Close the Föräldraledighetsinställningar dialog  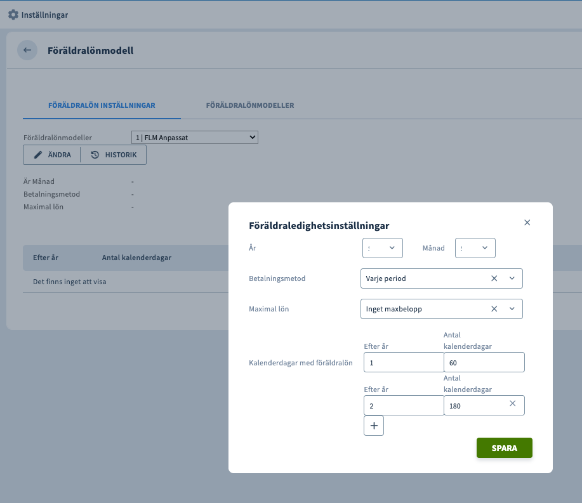pyautogui.click(x=527, y=223)
